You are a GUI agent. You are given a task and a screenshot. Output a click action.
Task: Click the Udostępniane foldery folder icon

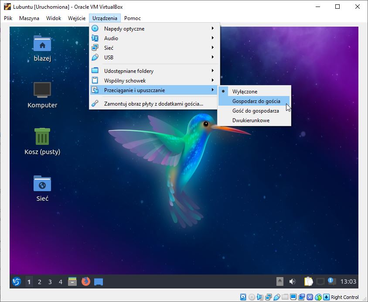tap(95, 71)
